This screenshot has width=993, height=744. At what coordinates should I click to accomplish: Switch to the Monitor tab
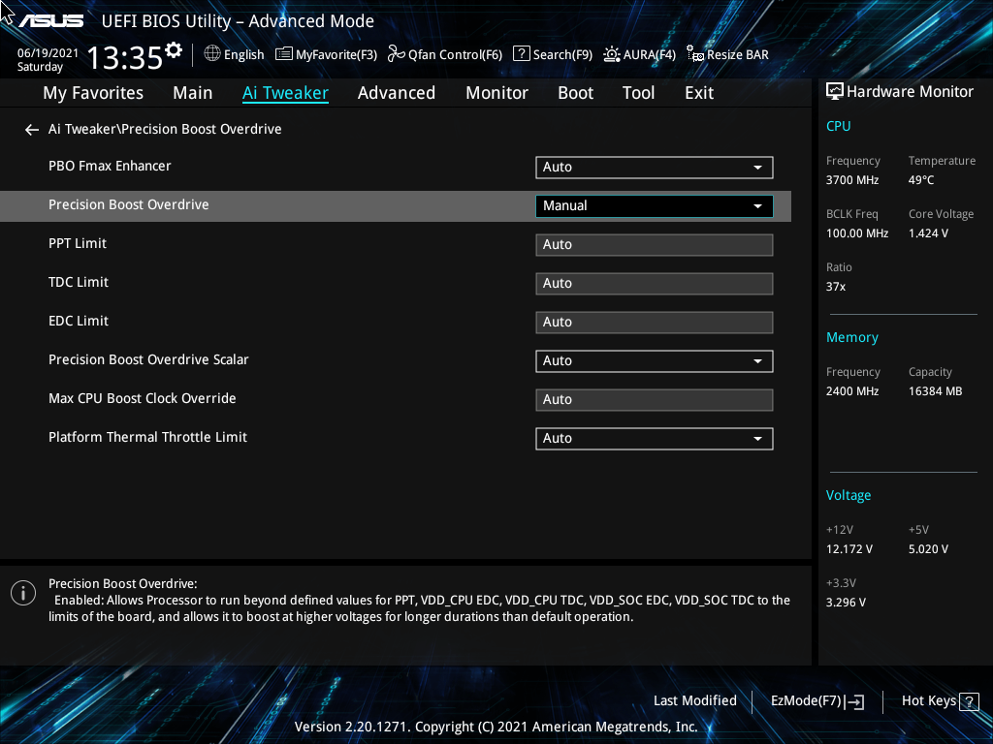pos(496,92)
